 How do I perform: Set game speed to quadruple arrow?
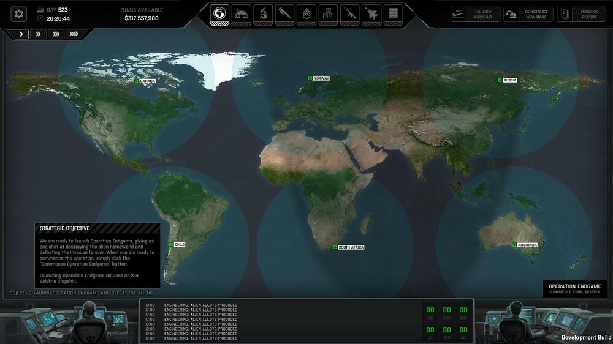[74, 34]
